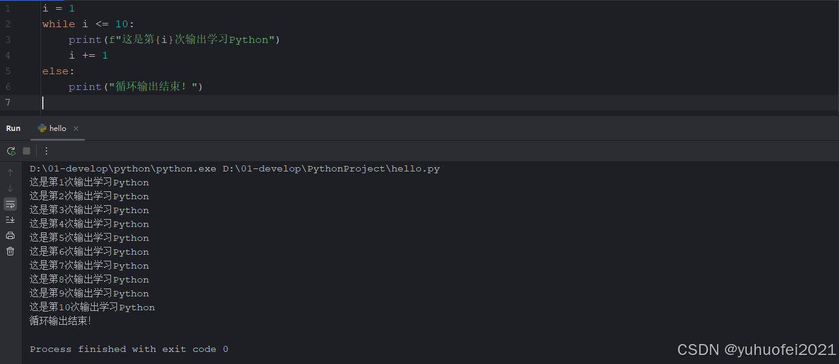This screenshot has width=839, height=364.
Task: Click output line '这是第10次输出学习Python'
Action: [92, 307]
